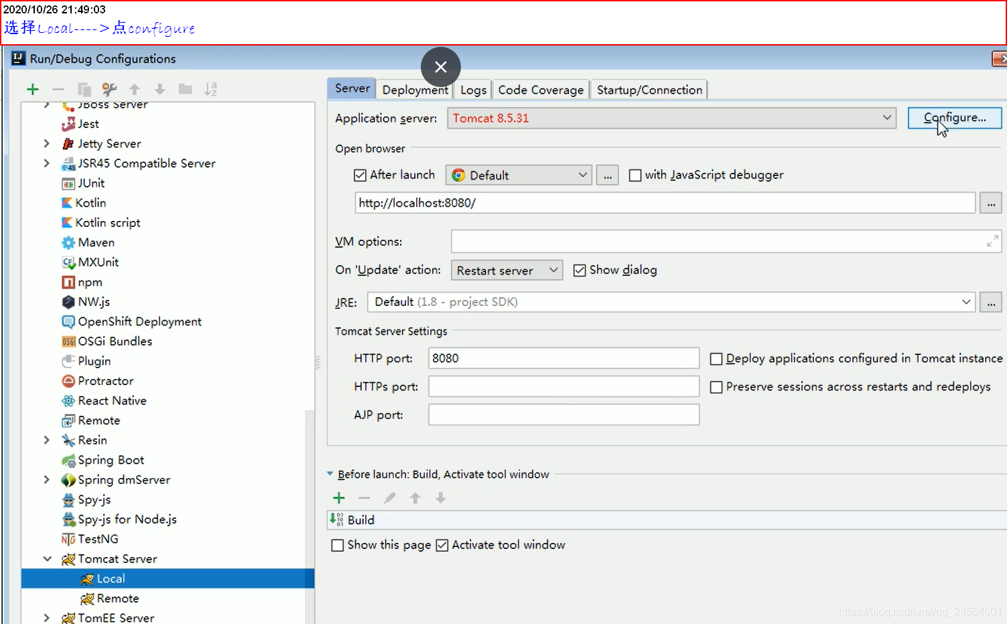
Task: Open On 'Update' action Restart server dropdown
Action: tap(507, 270)
